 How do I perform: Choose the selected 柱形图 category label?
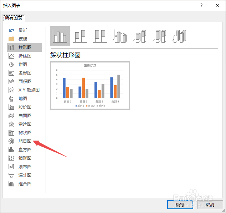[x=25, y=48]
